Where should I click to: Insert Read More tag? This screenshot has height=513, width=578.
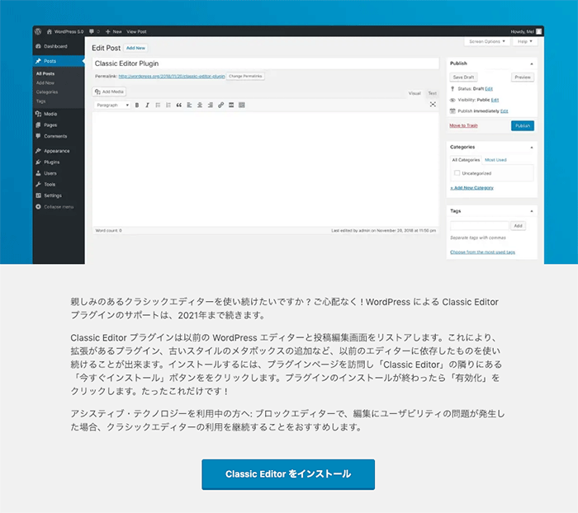coord(231,106)
